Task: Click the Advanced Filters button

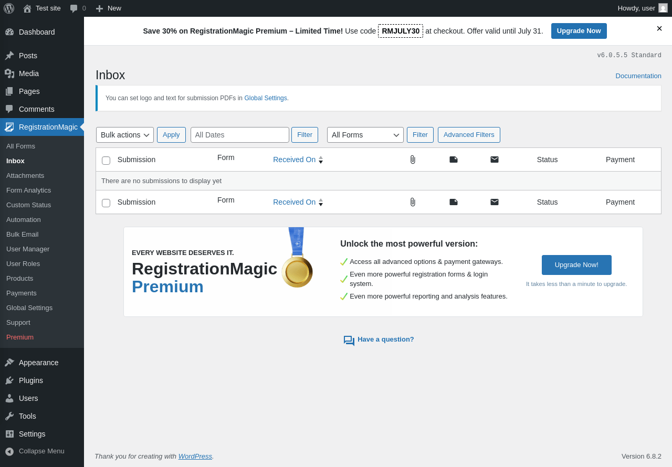Action: tap(469, 135)
